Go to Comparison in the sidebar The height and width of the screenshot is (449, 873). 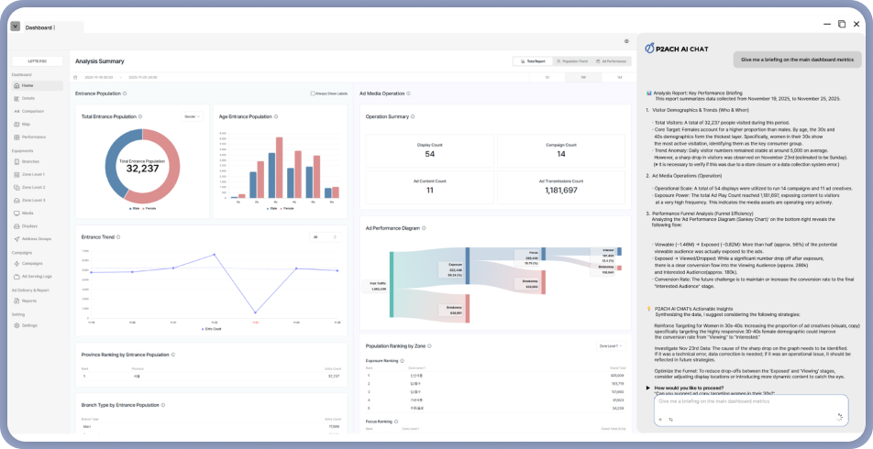pos(32,111)
